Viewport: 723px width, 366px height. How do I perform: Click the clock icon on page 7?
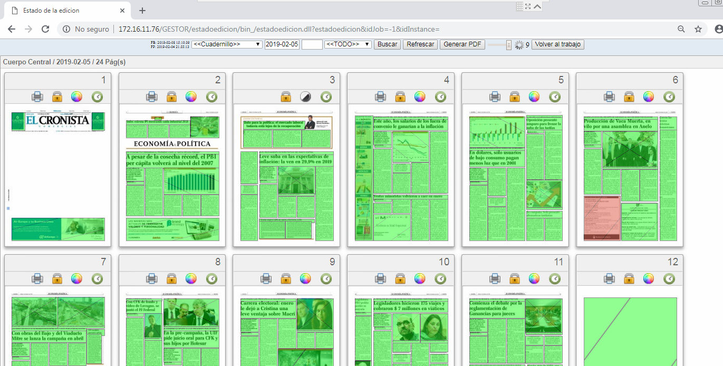click(x=97, y=278)
